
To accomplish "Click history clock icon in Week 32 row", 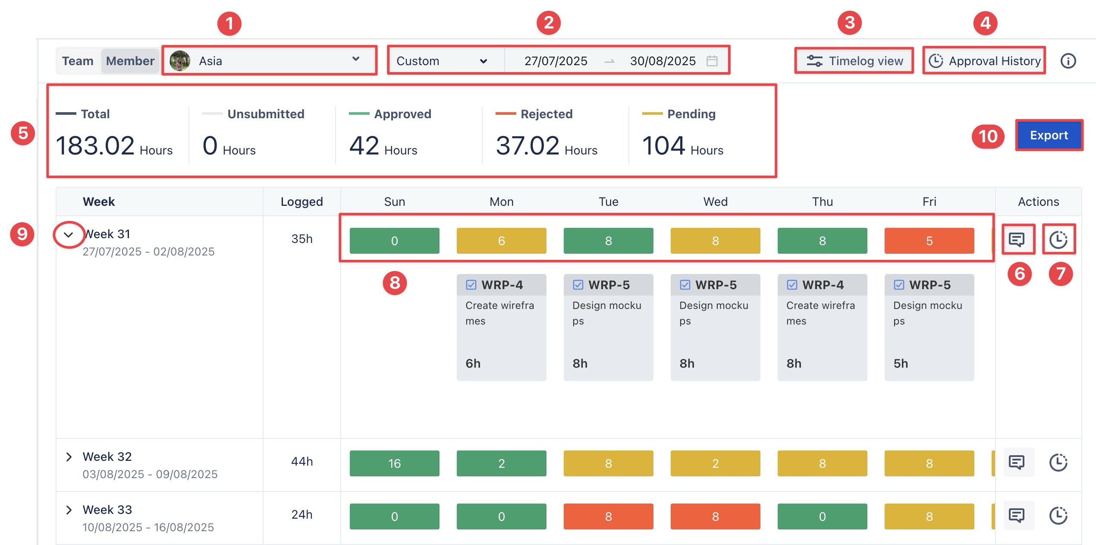I will pyautogui.click(x=1058, y=462).
